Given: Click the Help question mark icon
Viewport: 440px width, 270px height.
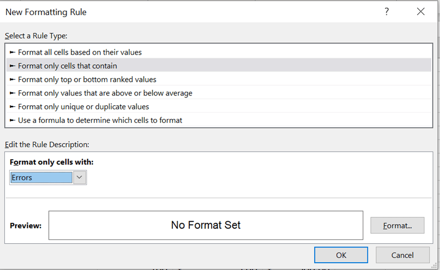Looking at the screenshot, I should point(387,12).
